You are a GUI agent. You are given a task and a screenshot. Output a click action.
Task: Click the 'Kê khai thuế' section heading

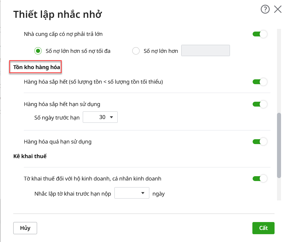pyautogui.click(x=30, y=156)
